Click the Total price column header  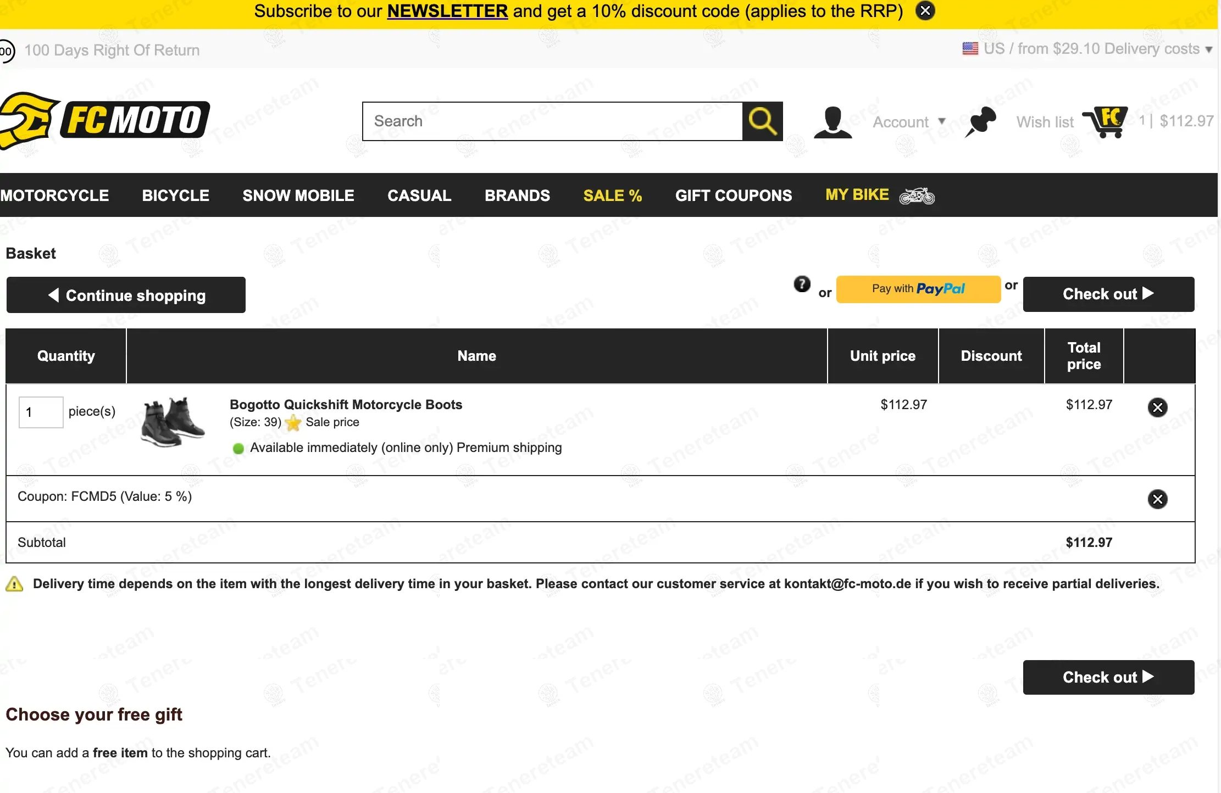[1084, 356]
